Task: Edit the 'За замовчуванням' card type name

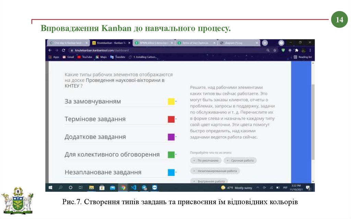Action: 115,101
